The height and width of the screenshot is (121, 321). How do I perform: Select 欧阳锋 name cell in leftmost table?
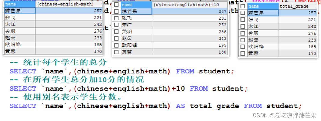coord(20,45)
